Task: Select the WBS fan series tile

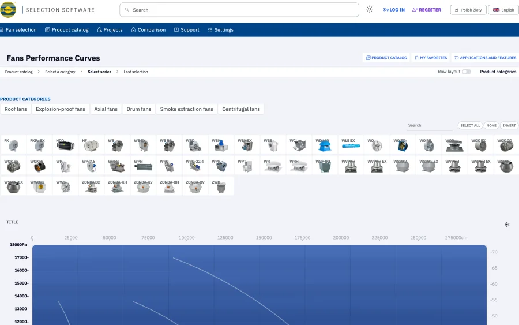Action: 273,144
